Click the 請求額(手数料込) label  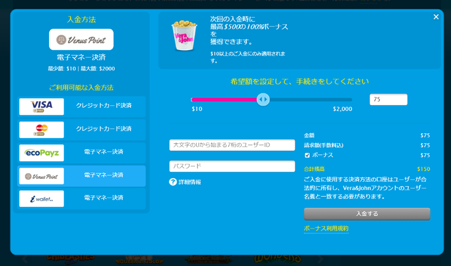323,146
